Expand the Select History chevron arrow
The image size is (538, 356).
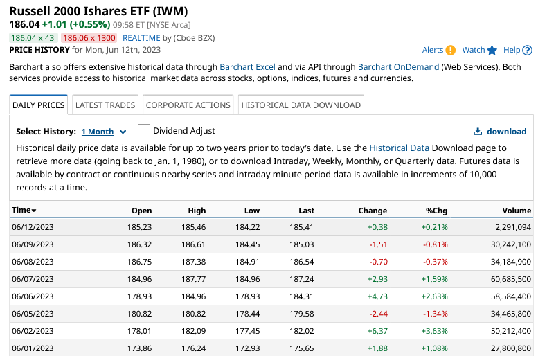tap(123, 132)
